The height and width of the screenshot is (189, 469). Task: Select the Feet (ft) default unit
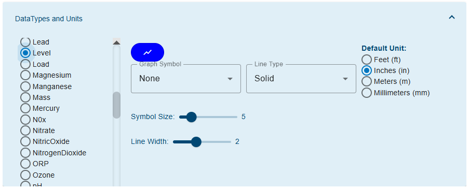[381, 60]
